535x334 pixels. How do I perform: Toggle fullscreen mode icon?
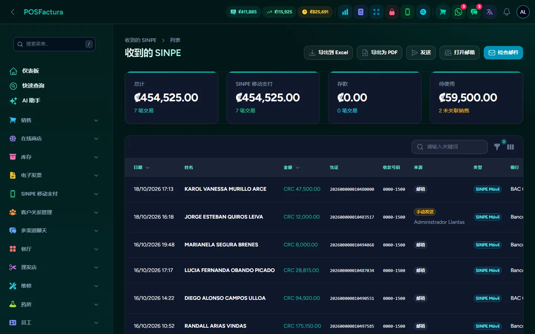coord(376,12)
